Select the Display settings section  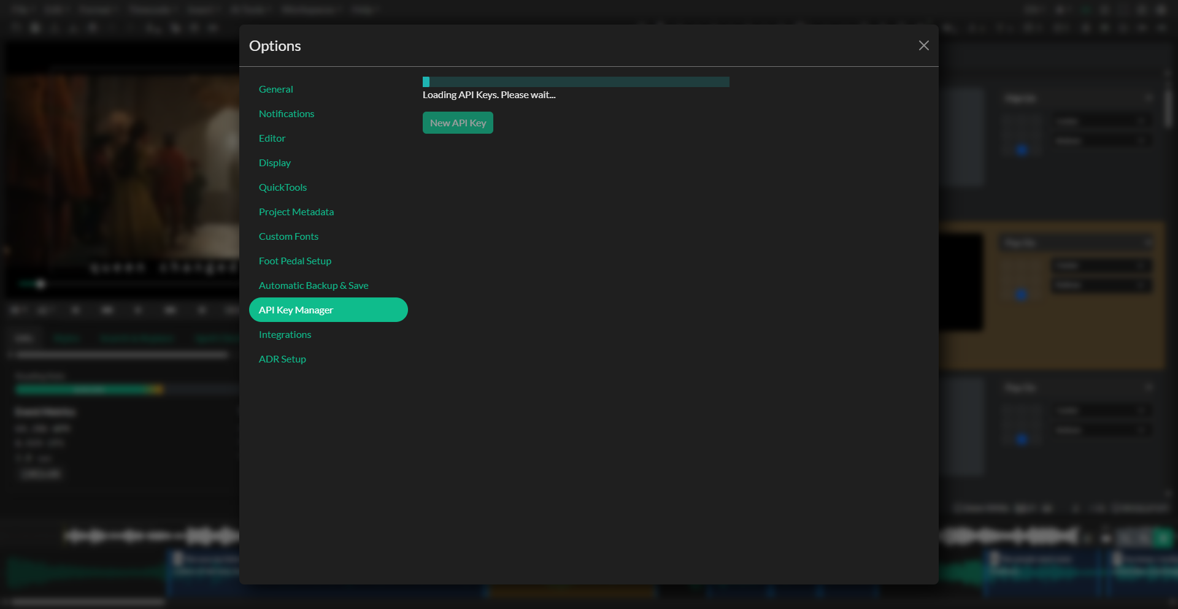click(x=275, y=163)
